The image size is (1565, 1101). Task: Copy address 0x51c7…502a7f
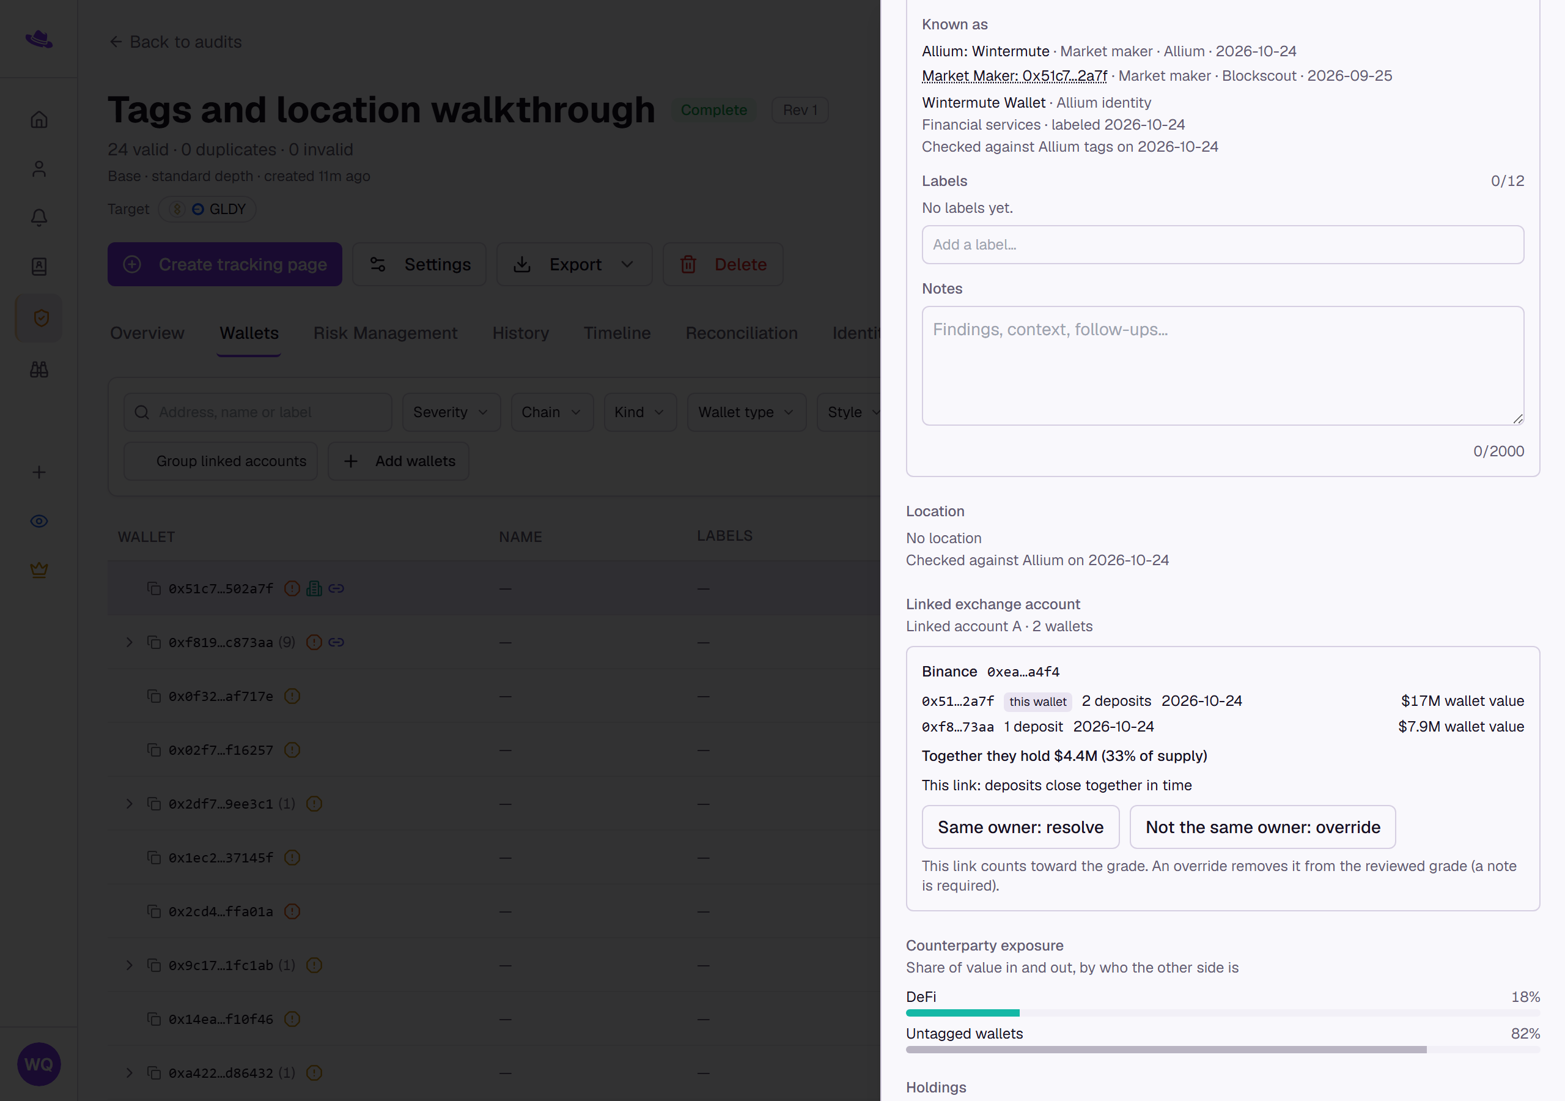(154, 588)
